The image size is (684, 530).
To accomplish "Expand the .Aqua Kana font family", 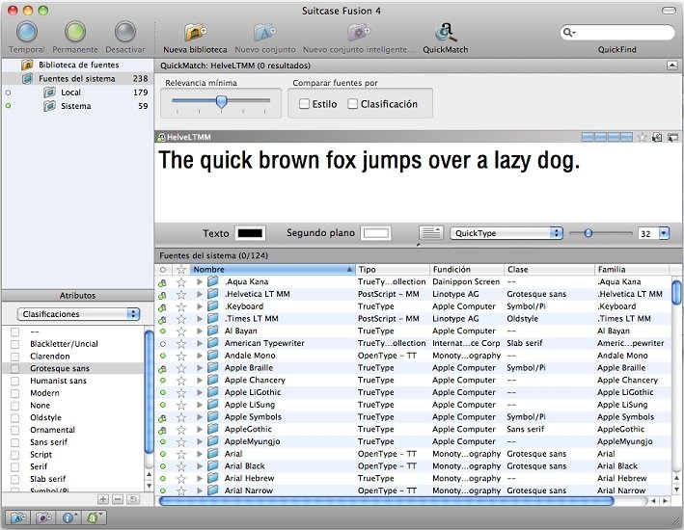I will [x=200, y=282].
